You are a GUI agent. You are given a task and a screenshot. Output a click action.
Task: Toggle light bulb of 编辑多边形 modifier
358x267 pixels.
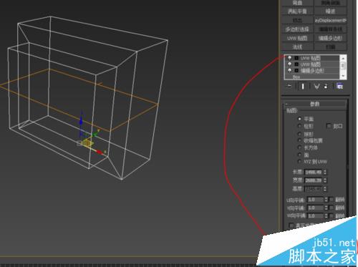[x=289, y=70]
